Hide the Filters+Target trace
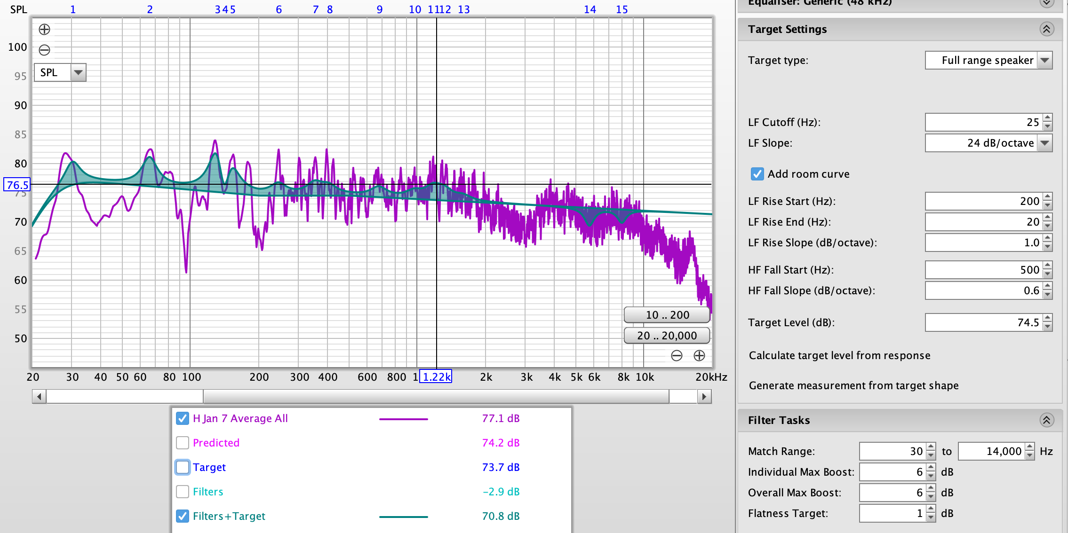Viewport: 1068px width, 533px height. pyautogui.click(x=183, y=516)
